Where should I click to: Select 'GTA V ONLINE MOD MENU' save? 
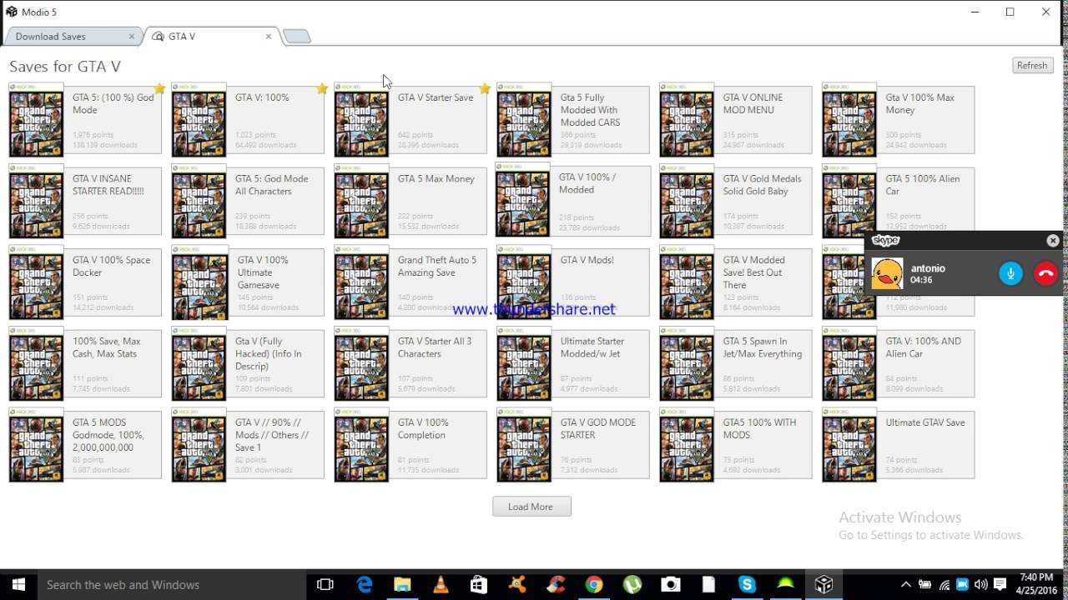pos(736,120)
